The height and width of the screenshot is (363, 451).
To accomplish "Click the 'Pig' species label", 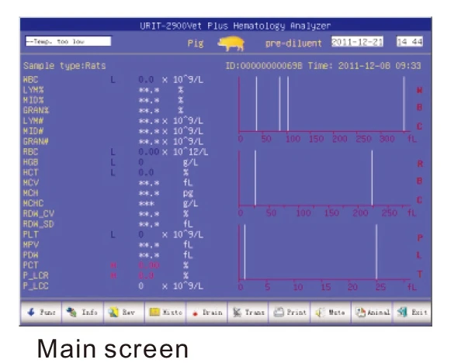I will [196, 43].
